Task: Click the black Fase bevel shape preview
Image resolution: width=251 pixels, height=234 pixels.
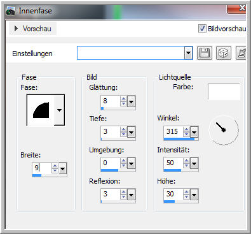Action: [41, 110]
